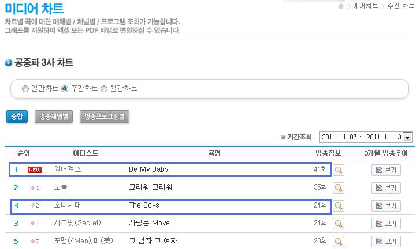Click artist name 소녀시대
This screenshot has width=420, height=249.
coord(67,205)
